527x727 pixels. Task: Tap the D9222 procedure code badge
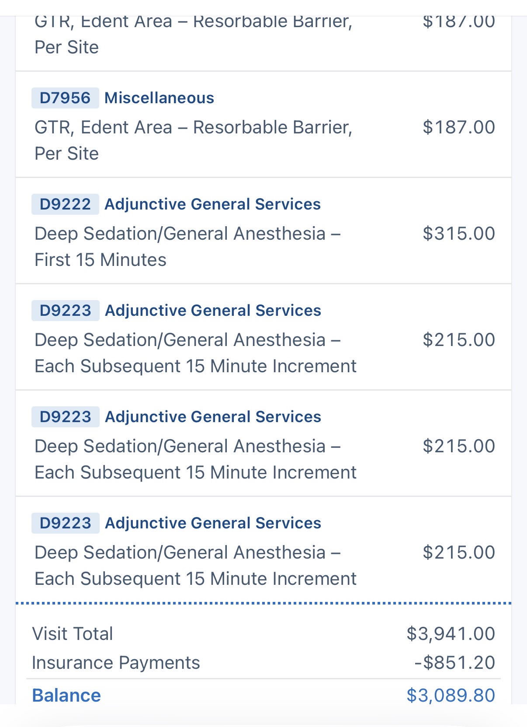(65, 204)
